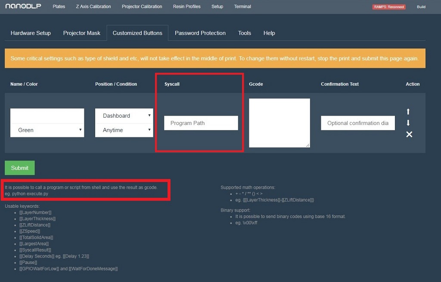The width and height of the screenshot is (441, 282).
Task: Click the [[SyscallResult]] keyword
Action: tap(35, 250)
